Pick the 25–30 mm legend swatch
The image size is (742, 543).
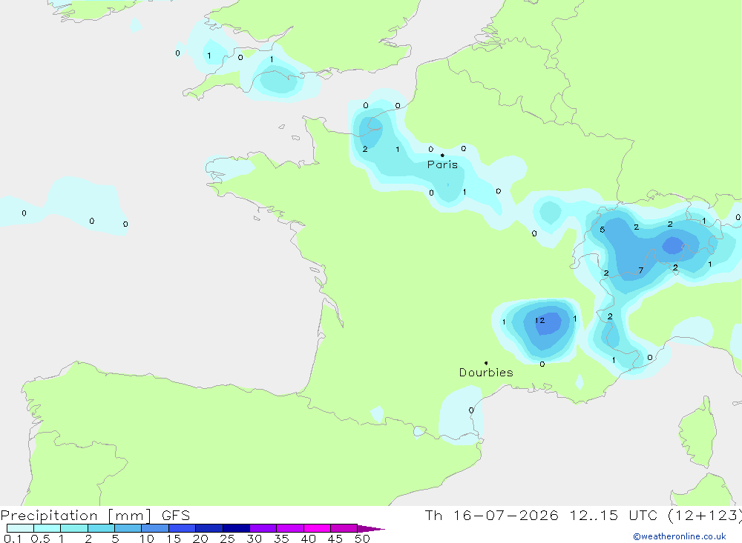point(236,528)
